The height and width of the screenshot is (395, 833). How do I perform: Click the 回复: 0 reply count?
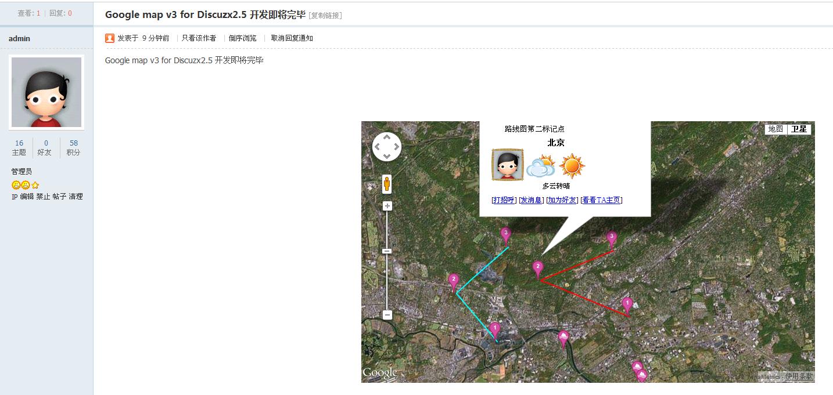pyautogui.click(x=60, y=13)
